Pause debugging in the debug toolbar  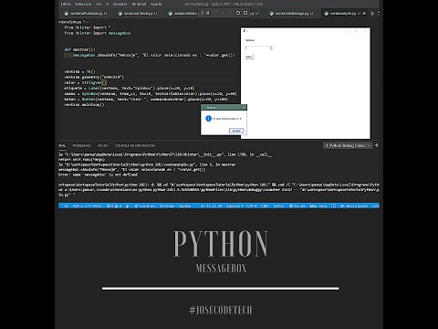(208, 13)
